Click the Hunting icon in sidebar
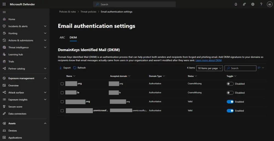The width and height of the screenshot is (274, 141). click(x=4, y=33)
